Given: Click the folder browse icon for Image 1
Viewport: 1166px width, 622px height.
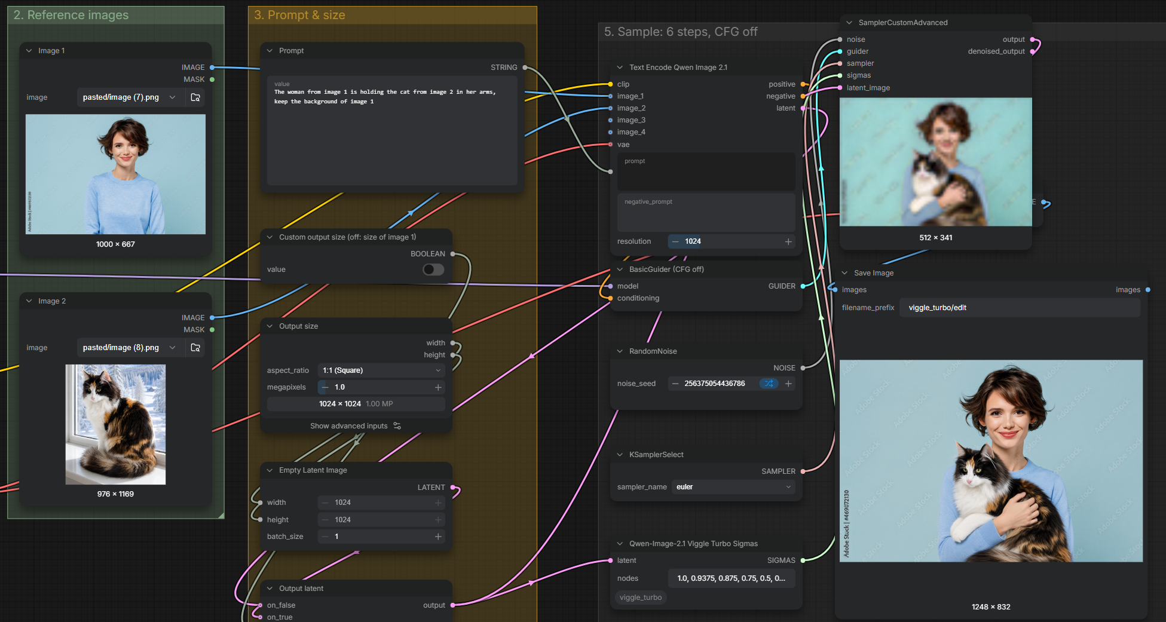Looking at the screenshot, I should 195,97.
